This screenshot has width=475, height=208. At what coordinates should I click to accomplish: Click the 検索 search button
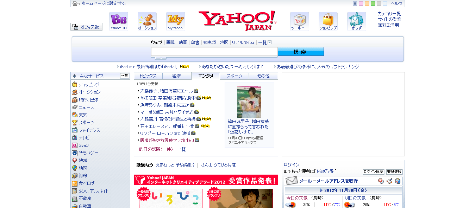[301, 51]
